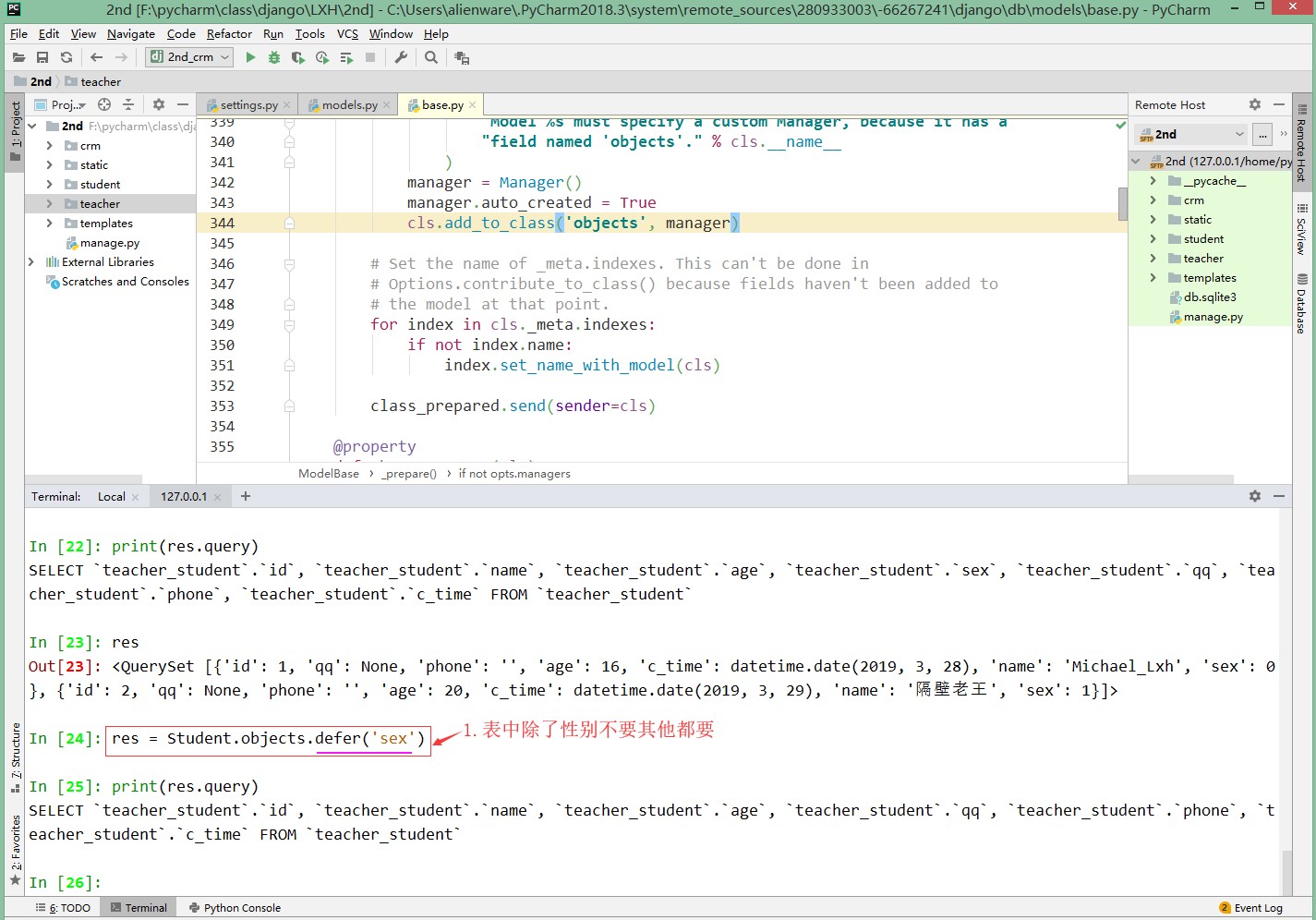Click the remote deployment icon in toolbar

(x=462, y=57)
